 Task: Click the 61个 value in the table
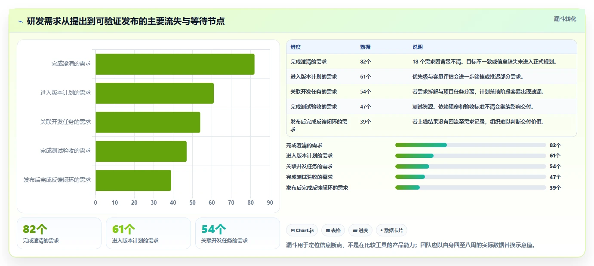point(366,76)
